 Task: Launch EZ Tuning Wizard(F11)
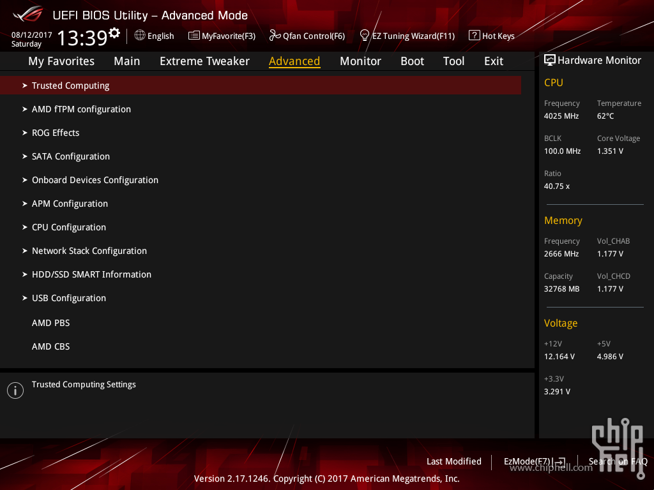click(407, 36)
